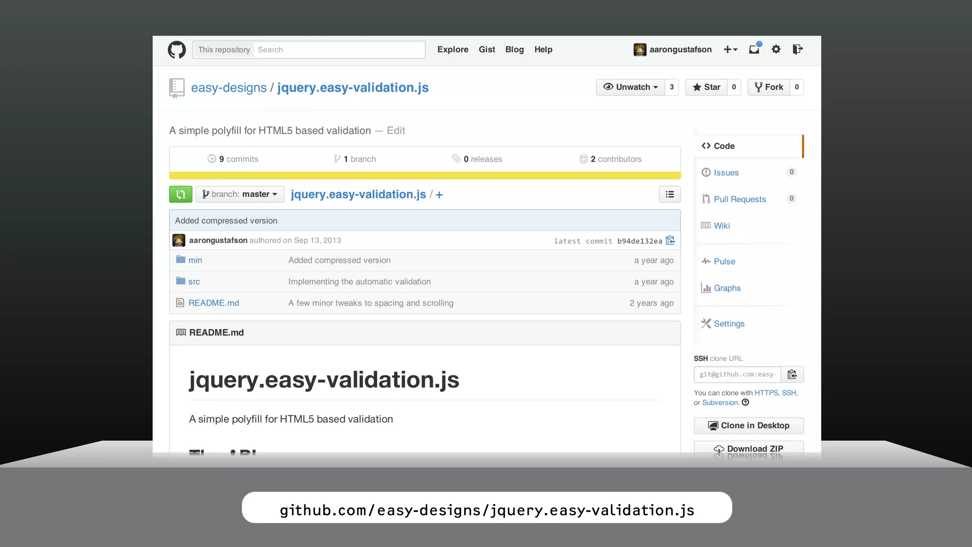
Task: Select the Code tab
Action: coord(749,146)
